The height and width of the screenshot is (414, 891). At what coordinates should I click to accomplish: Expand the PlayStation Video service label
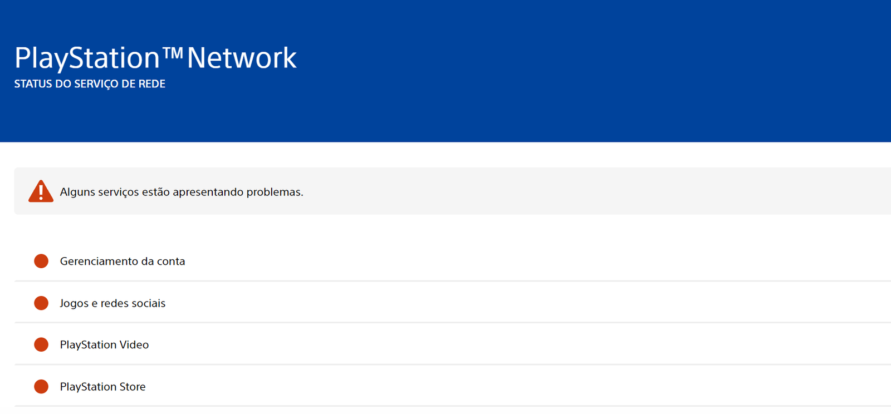click(x=104, y=345)
